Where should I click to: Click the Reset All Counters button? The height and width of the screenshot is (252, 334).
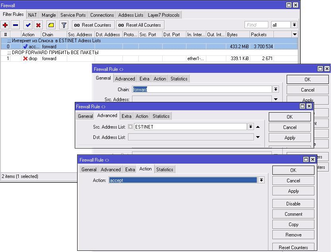coord(140,25)
